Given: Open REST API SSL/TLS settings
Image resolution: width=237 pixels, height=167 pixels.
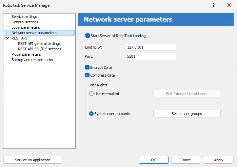Looking at the screenshot, I should [x=39, y=49].
